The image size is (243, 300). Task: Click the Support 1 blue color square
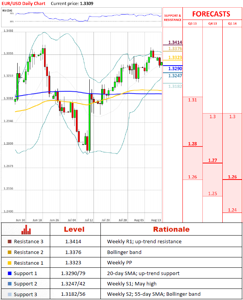click(9, 274)
